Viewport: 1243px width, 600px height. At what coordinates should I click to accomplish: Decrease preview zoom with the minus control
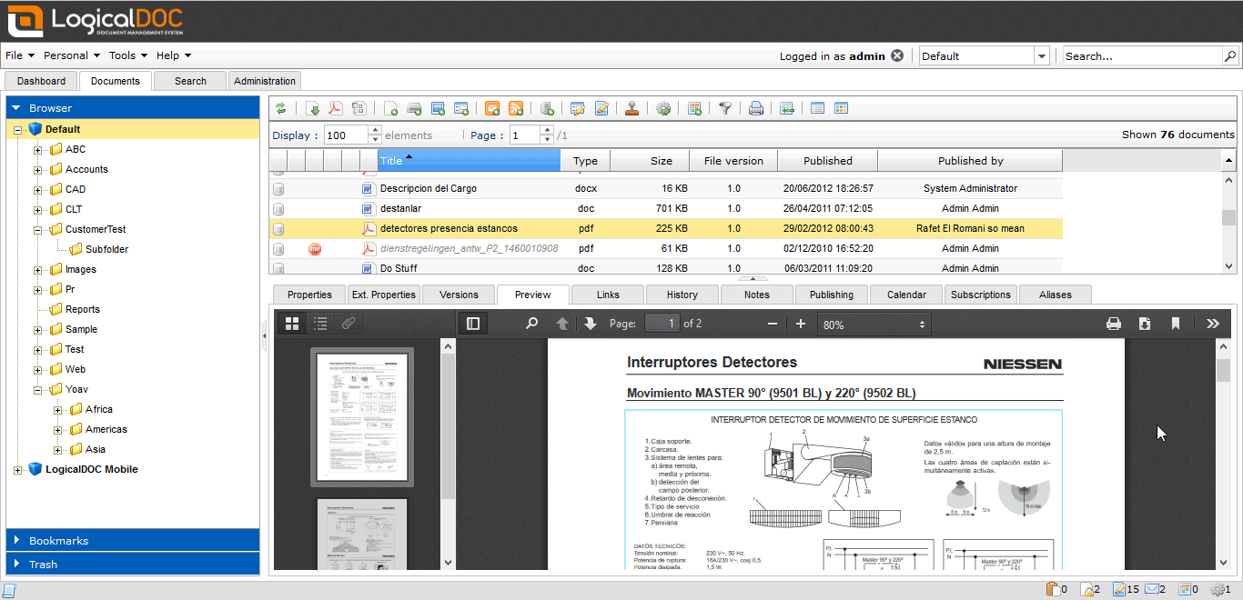(772, 323)
